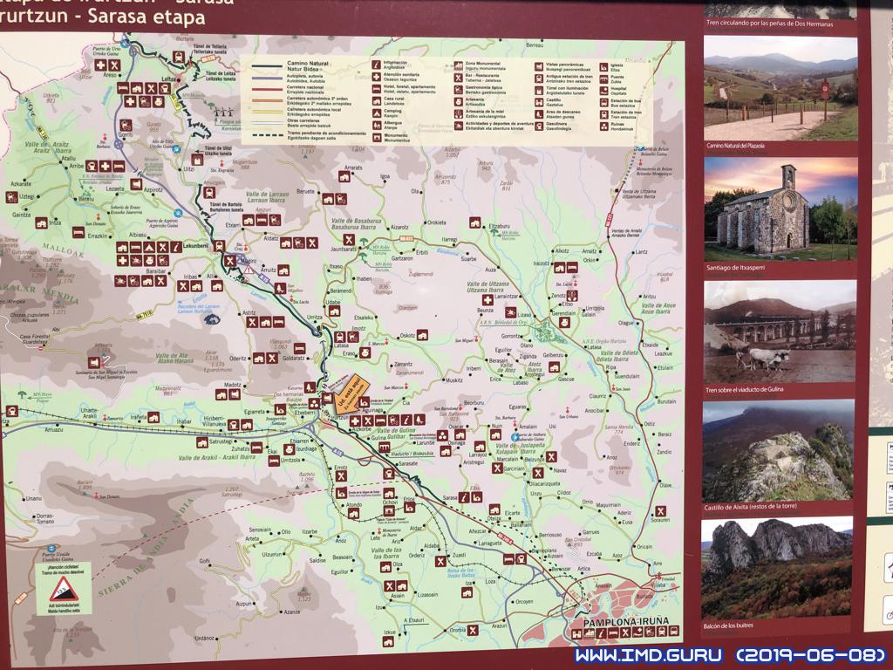Click the Información icon in the legend
The height and width of the screenshot is (670, 893).
(x=376, y=64)
